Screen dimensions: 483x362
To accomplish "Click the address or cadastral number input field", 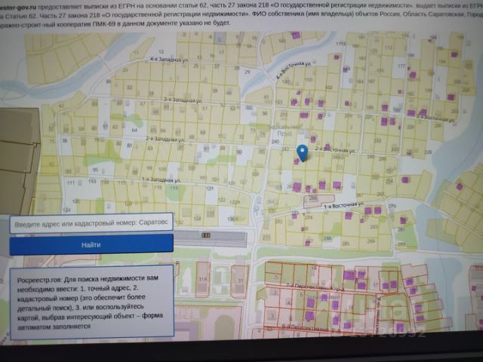I will pyautogui.click(x=91, y=223).
